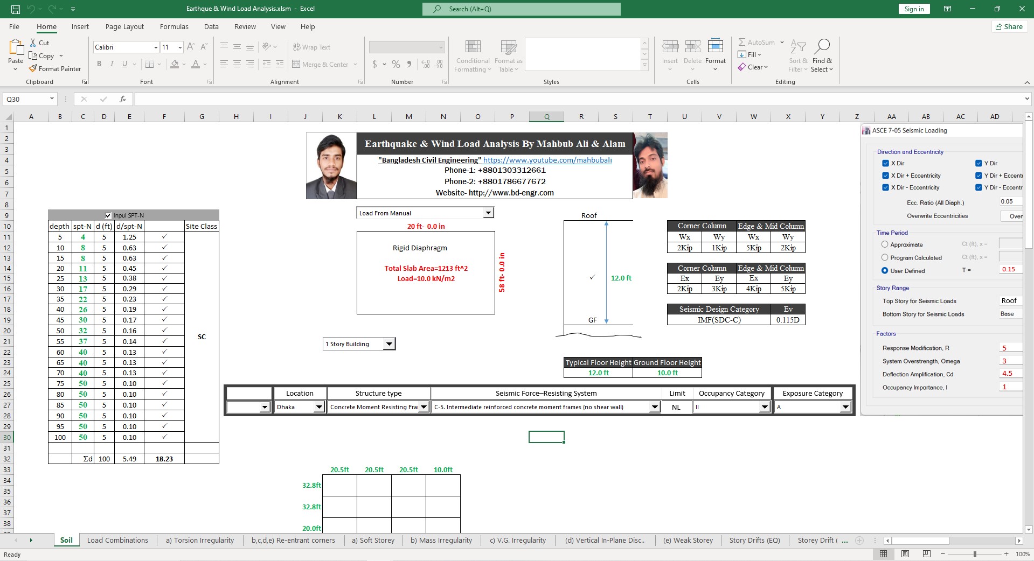Viewport: 1034px width, 561px height.
Task: Click the insert function fx icon
Action: (123, 99)
